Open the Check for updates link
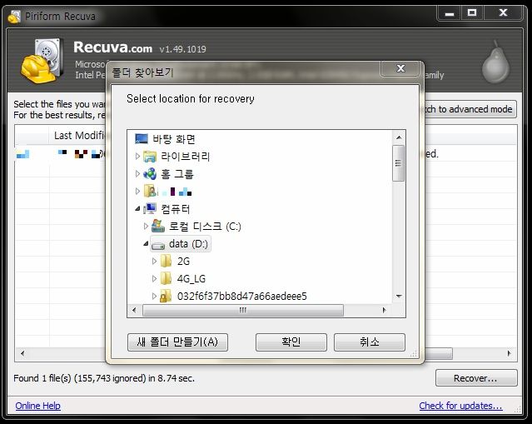Screen dimensions: 532x424 coord(460,406)
